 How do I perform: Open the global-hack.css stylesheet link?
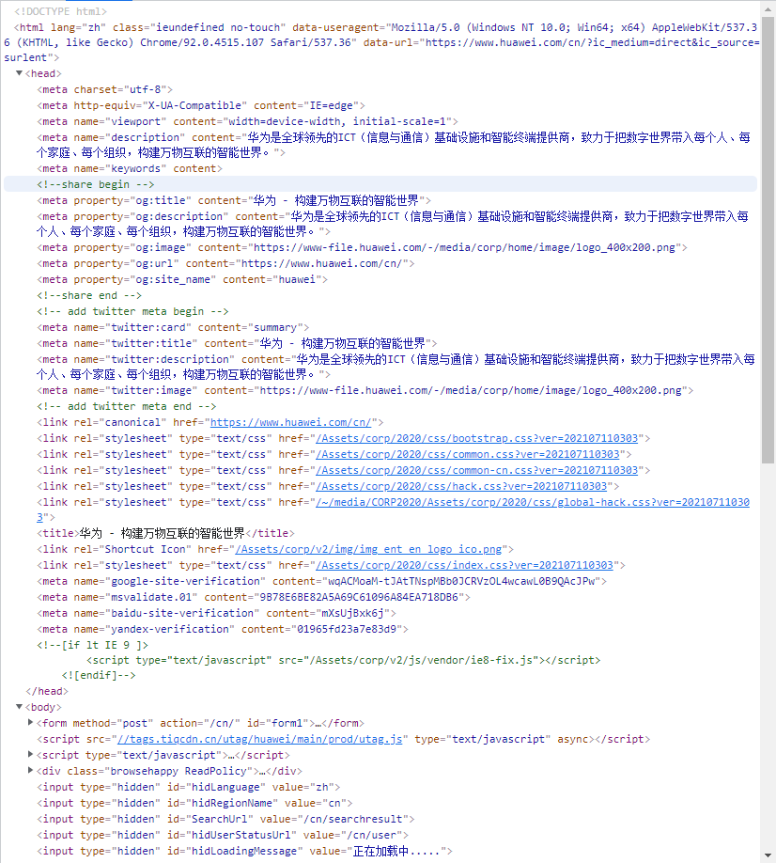[533, 502]
